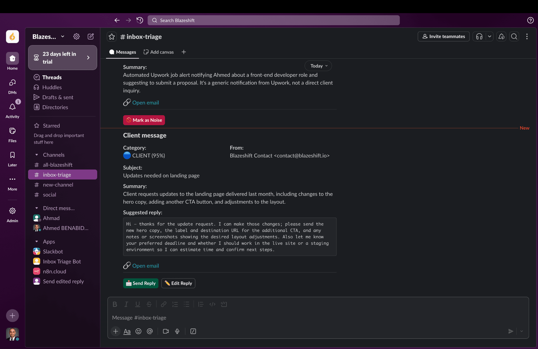This screenshot has width=538, height=349.
Task: Toggle bold formatting in the composer
Action: coord(115,304)
